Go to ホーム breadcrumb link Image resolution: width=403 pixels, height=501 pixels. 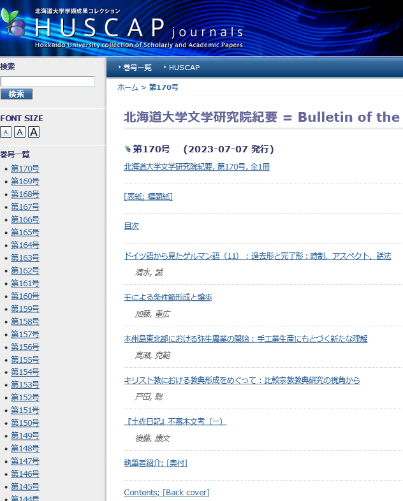click(128, 87)
